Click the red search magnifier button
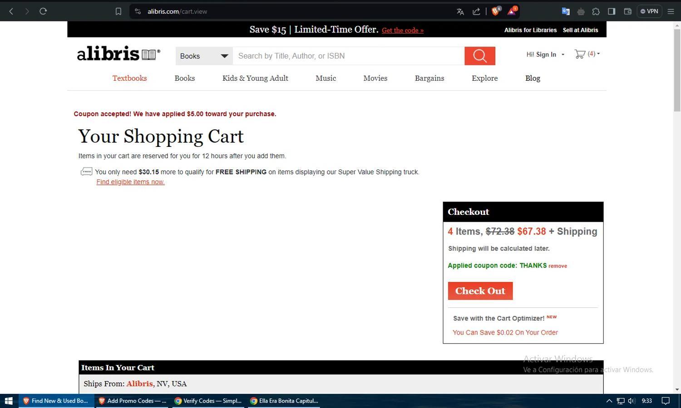 [x=480, y=56]
